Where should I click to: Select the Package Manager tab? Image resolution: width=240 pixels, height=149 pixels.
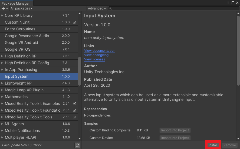tap(16, 3)
